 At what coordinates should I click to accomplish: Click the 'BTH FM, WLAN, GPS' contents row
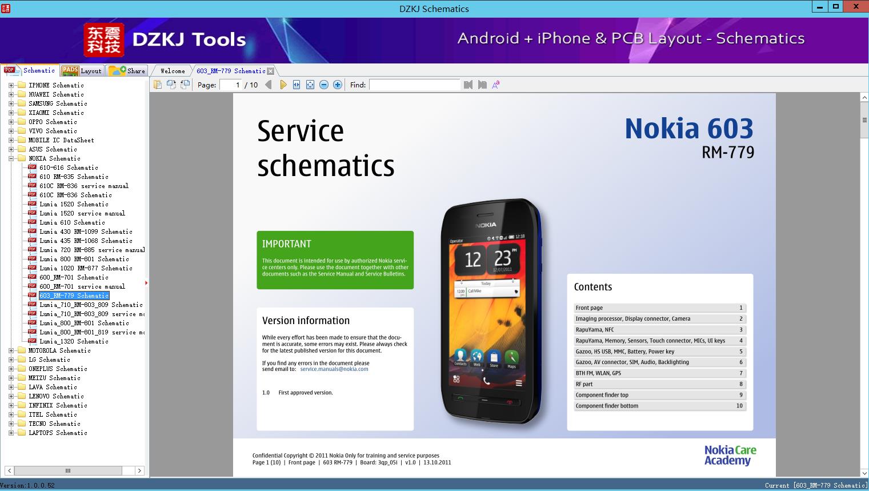[659, 373]
